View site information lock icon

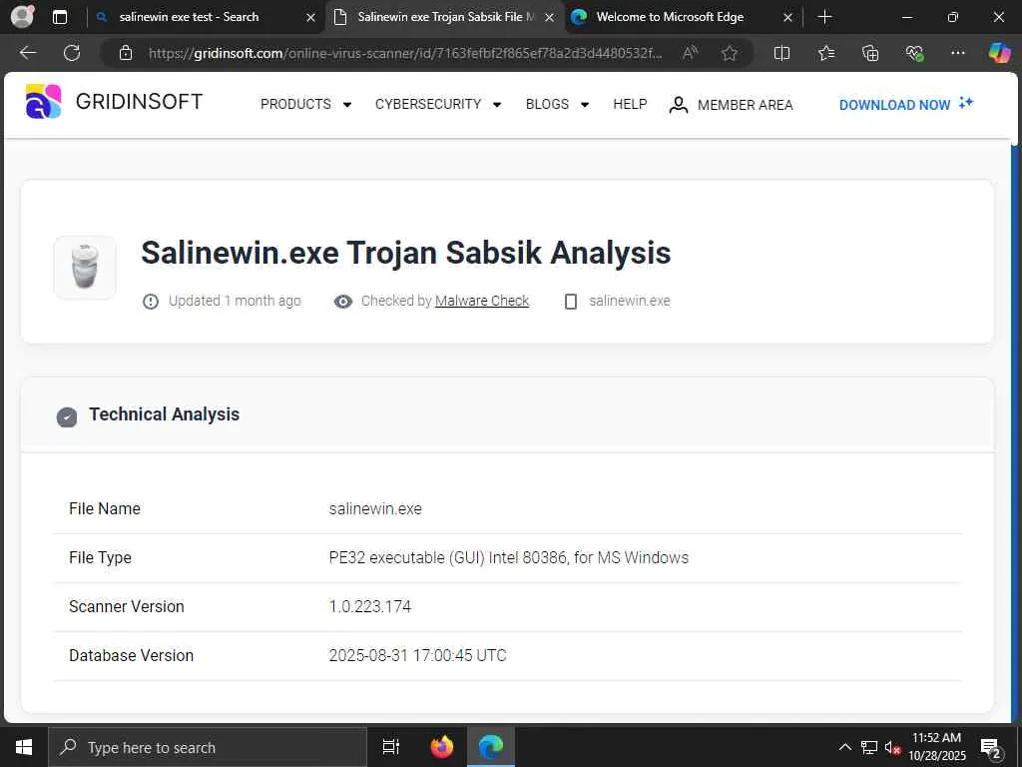coord(126,53)
